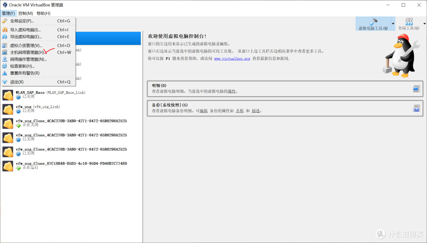This screenshot has height=243, width=427.
Task: Click the VirtualBox logo in the title bar
Action: [x=5, y=5]
